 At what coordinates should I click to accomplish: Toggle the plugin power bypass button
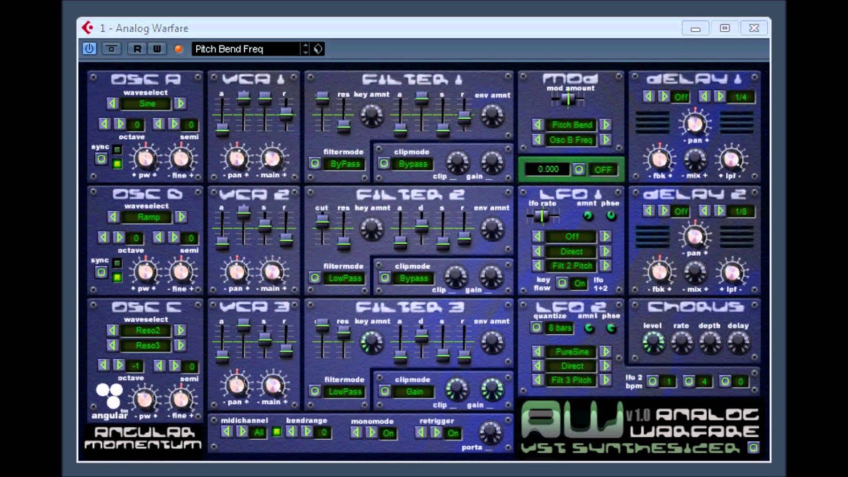[89, 48]
